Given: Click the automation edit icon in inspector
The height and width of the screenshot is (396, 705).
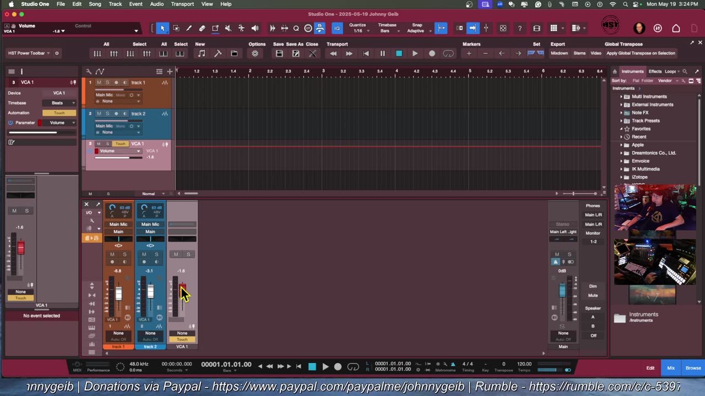Looking at the screenshot, I should pos(11,142).
